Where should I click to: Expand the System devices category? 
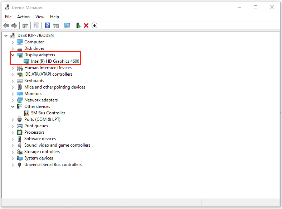(x=13, y=158)
